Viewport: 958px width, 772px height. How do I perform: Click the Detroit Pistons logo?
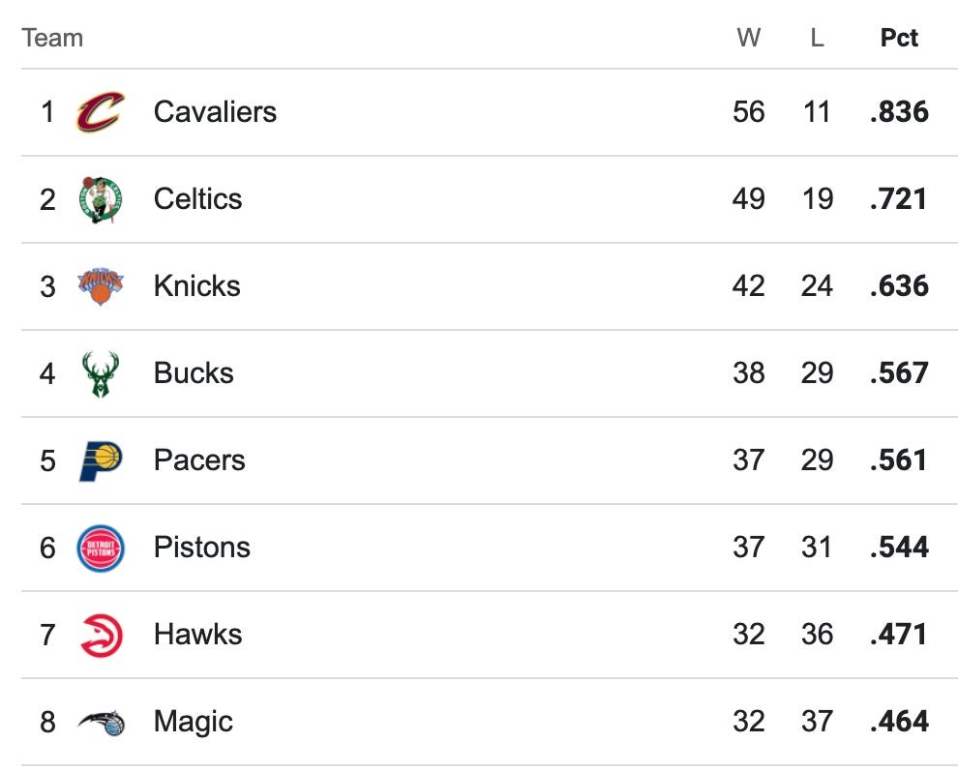pos(101,548)
